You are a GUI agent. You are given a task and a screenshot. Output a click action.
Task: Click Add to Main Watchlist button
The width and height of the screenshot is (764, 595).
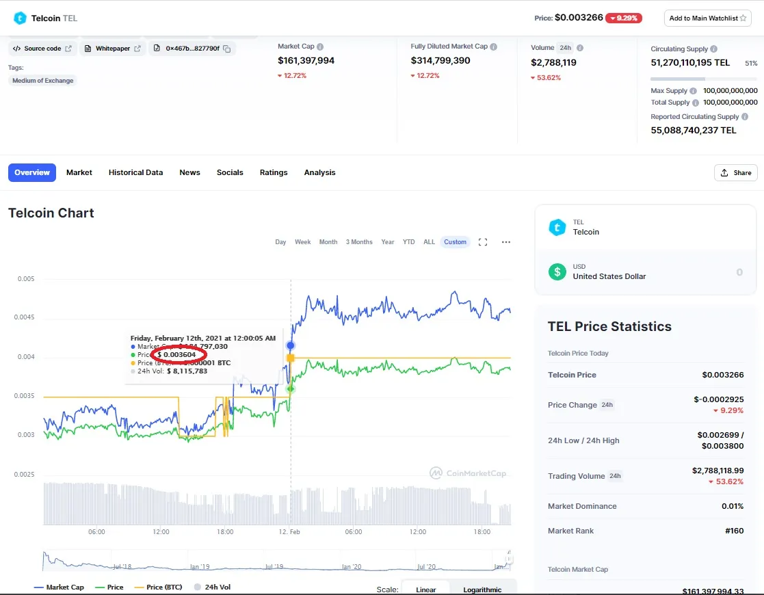[707, 18]
